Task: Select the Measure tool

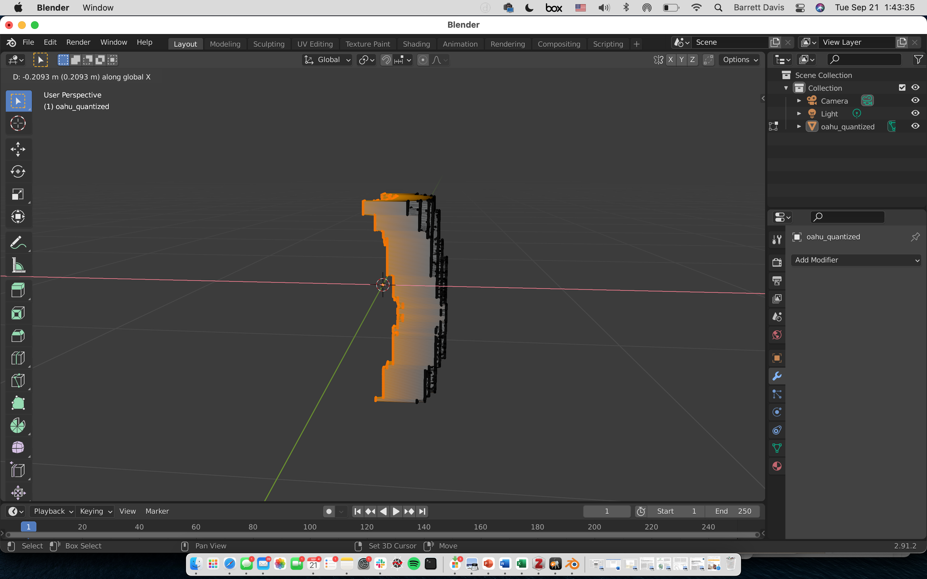Action: [18, 265]
